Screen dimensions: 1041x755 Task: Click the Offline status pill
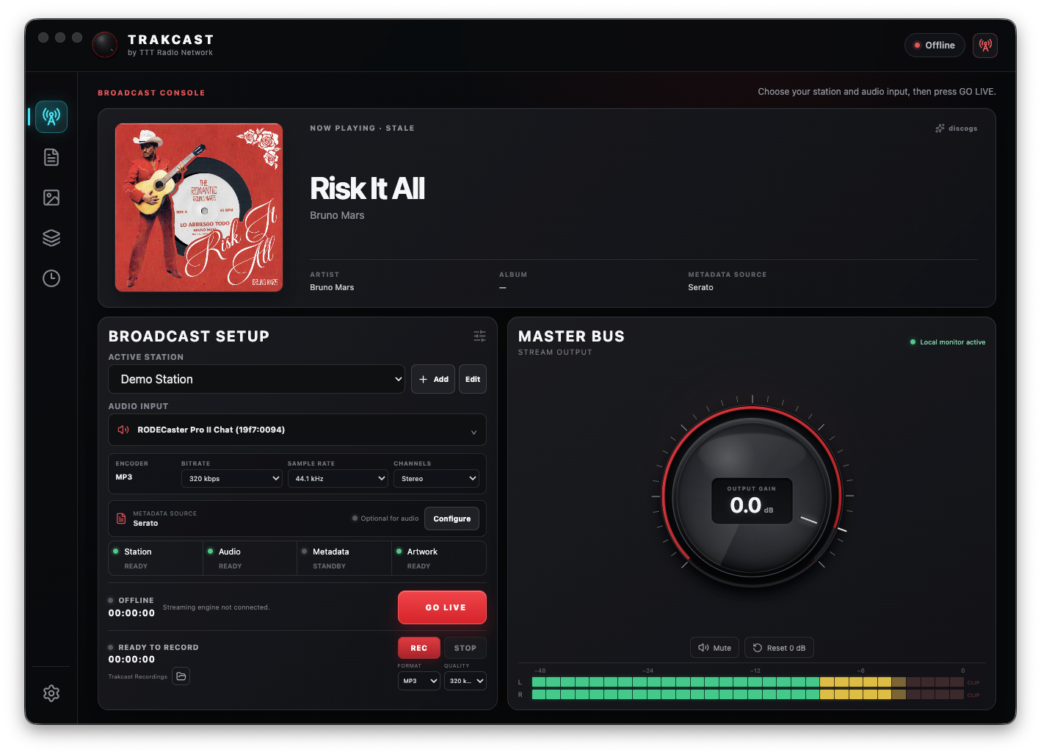click(x=935, y=46)
